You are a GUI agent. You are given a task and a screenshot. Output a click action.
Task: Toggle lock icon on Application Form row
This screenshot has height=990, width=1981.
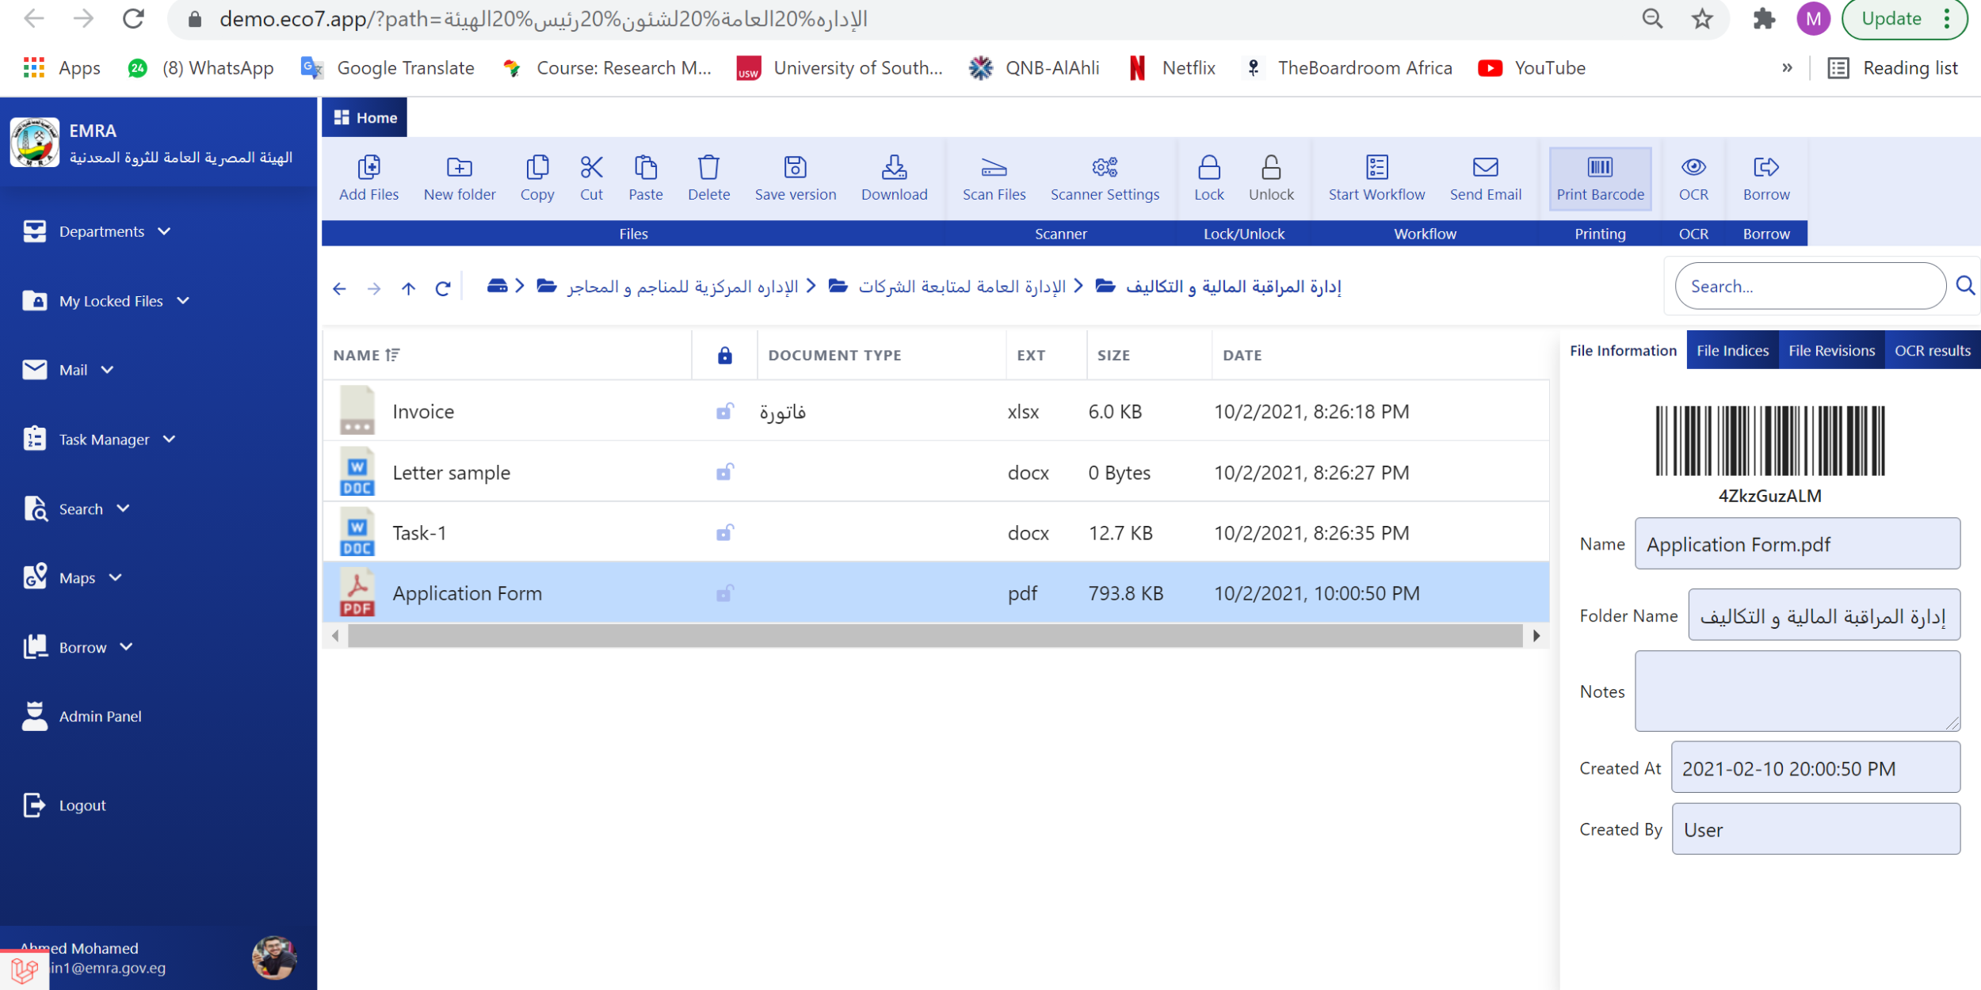click(x=724, y=593)
